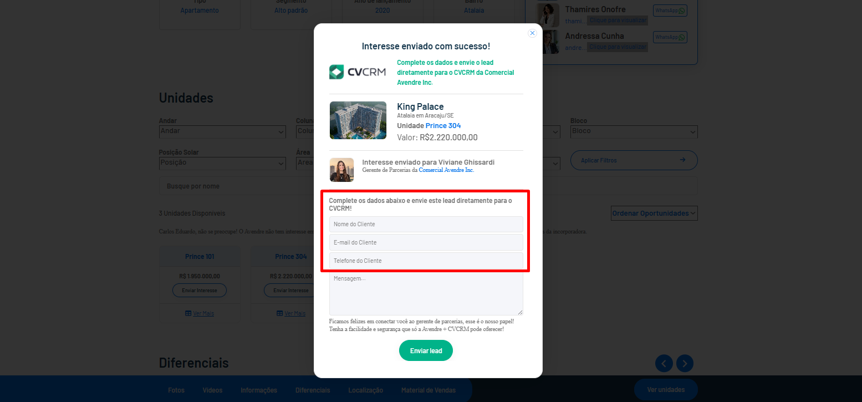The image size is (862, 402).
Task: Follow the Comercial Avendre Inc. link
Action: pos(446,170)
